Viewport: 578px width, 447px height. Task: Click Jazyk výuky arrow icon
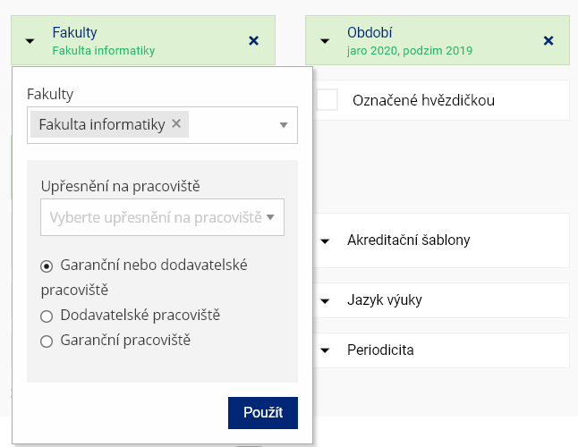point(326,300)
